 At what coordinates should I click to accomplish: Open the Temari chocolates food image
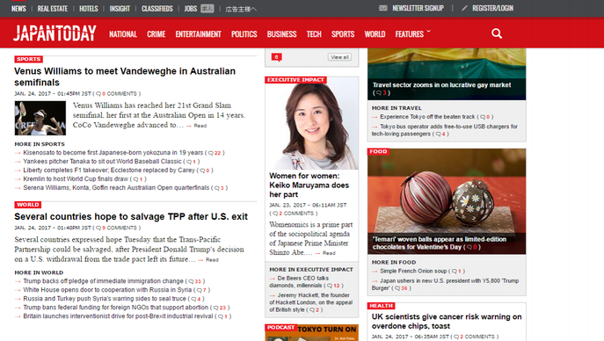click(x=447, y=201)
